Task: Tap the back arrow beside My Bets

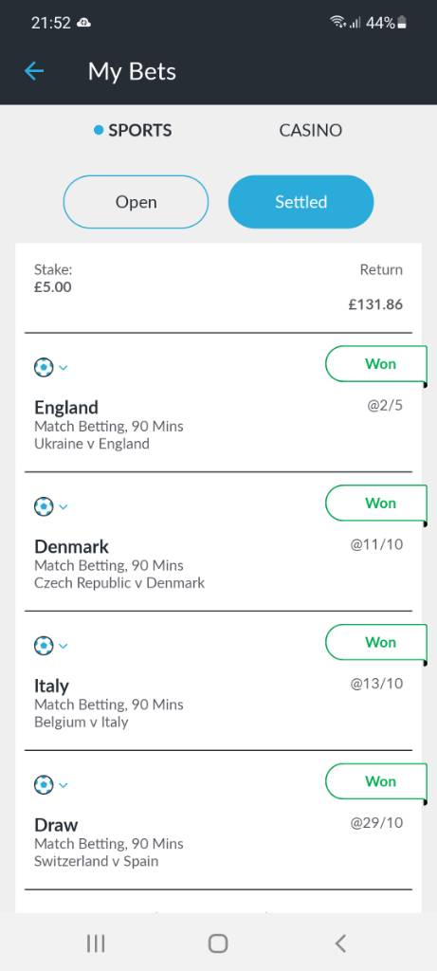Action: click(x=34, y=71)
